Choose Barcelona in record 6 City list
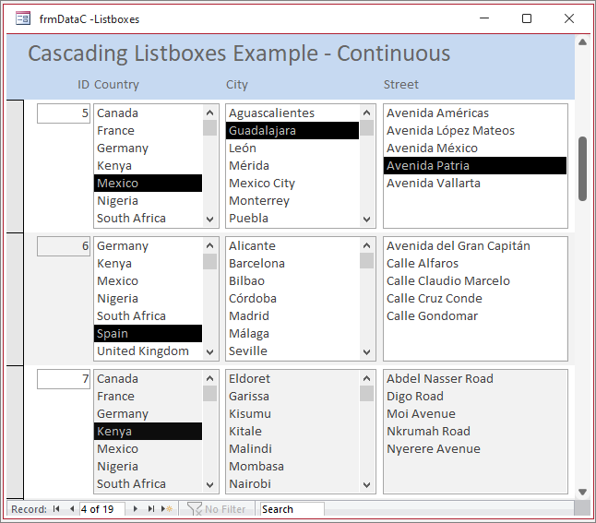Screen dimensions: 596x523 (292, 263)
